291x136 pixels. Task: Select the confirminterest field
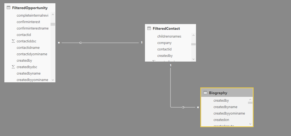pyautogui.click(x=29, y=22)
